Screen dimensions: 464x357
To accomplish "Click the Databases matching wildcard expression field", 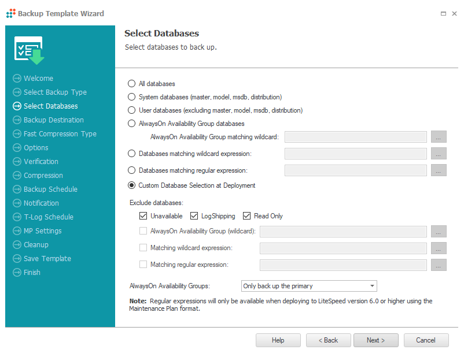I will coord(356,154).
